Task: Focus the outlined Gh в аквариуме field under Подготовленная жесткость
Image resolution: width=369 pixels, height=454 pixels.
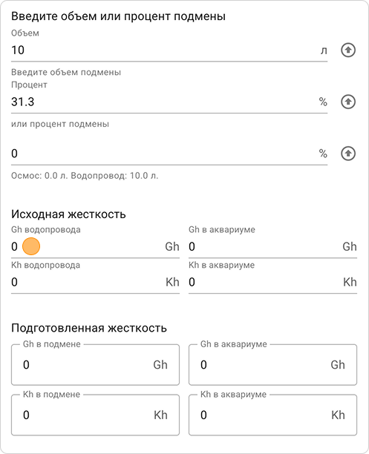Action: click(272, 364)
